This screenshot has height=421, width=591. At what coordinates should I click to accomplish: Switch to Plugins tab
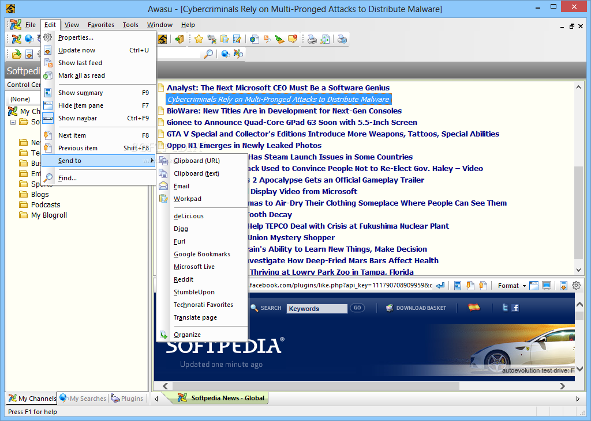click(x=127, y=399)
